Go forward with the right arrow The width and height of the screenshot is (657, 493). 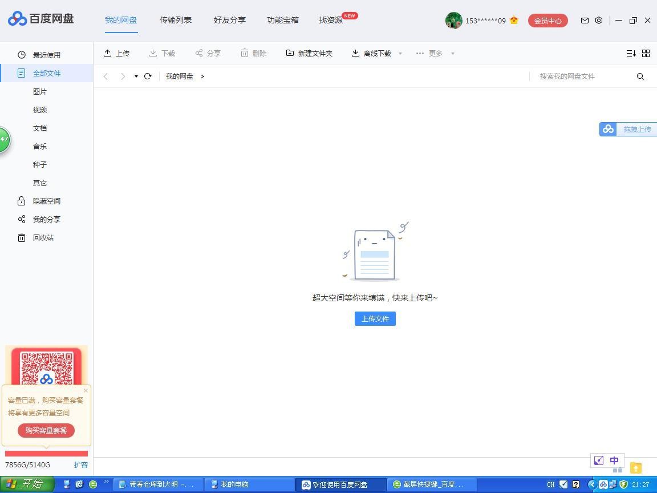123,76
